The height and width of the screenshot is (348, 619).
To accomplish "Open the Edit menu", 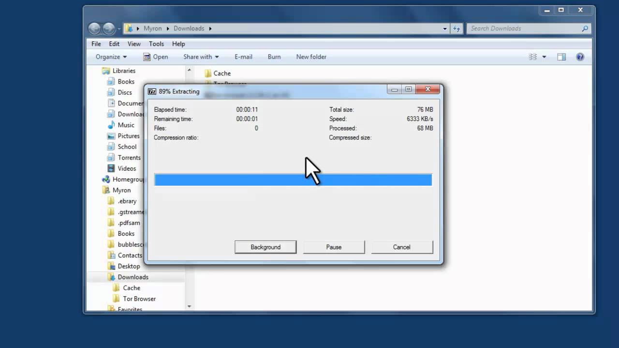I will [114, 43].
